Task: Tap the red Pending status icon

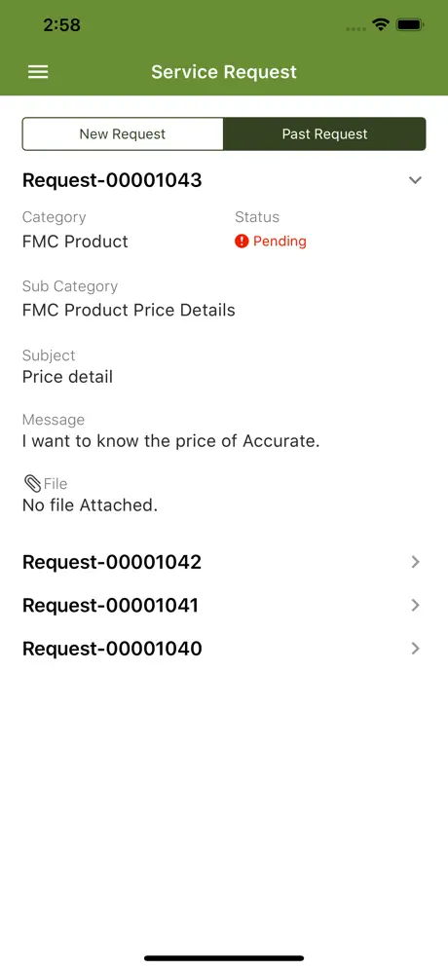Action: tap(242, 242)
